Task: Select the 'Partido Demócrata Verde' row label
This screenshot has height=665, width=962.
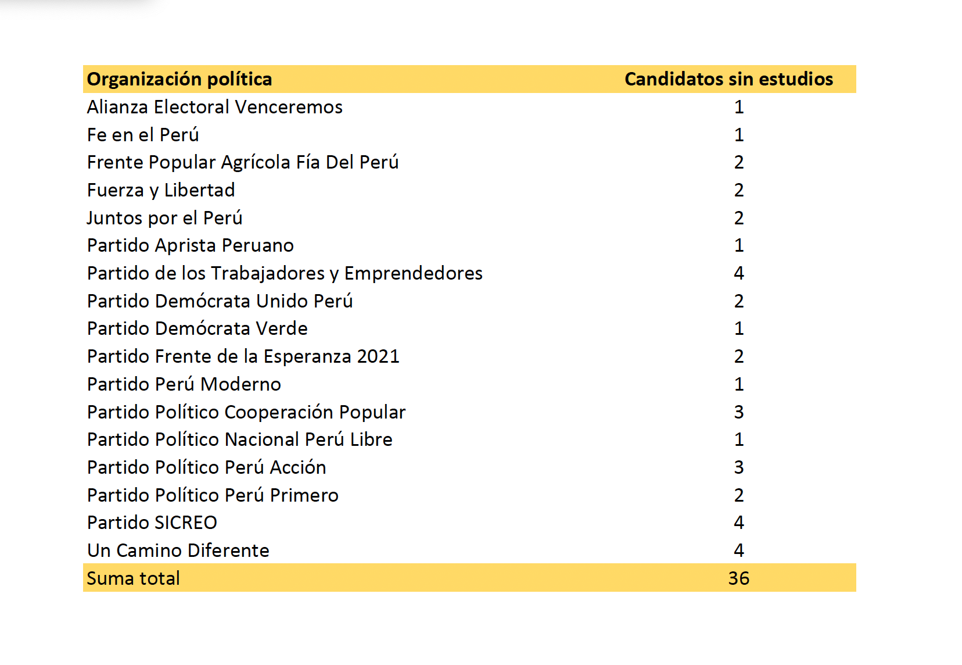Action: pyautogui.click(x=197, y=328)
